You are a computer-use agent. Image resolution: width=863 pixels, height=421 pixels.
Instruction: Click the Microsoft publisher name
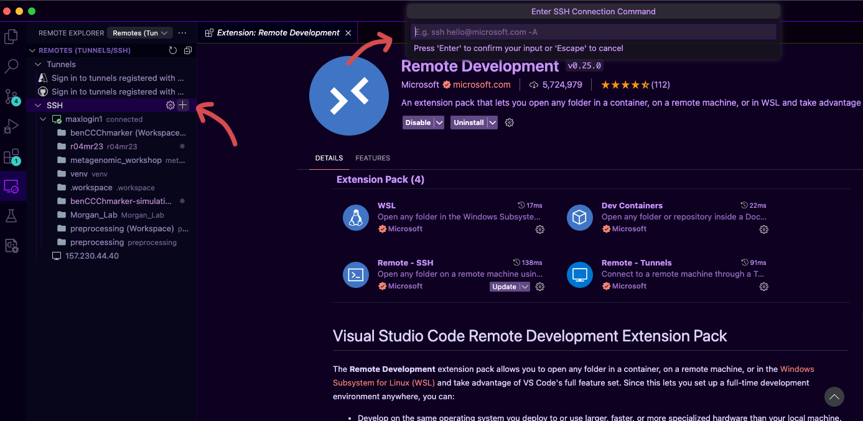coord(420,85)
